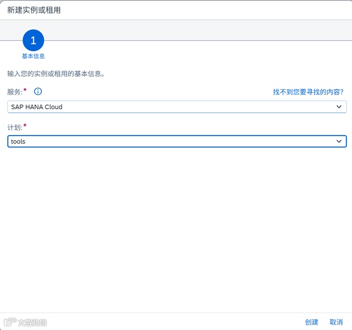Image resolution: width=352 pixels, height=330 pixels.
Task: Click the tools plan input field
Action: coord(177,141)
